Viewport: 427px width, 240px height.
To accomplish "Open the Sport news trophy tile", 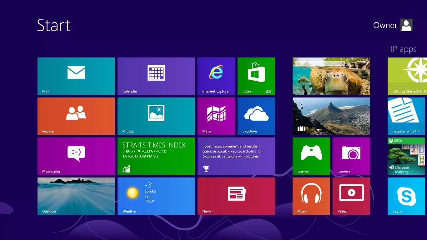I will [236, 156].
